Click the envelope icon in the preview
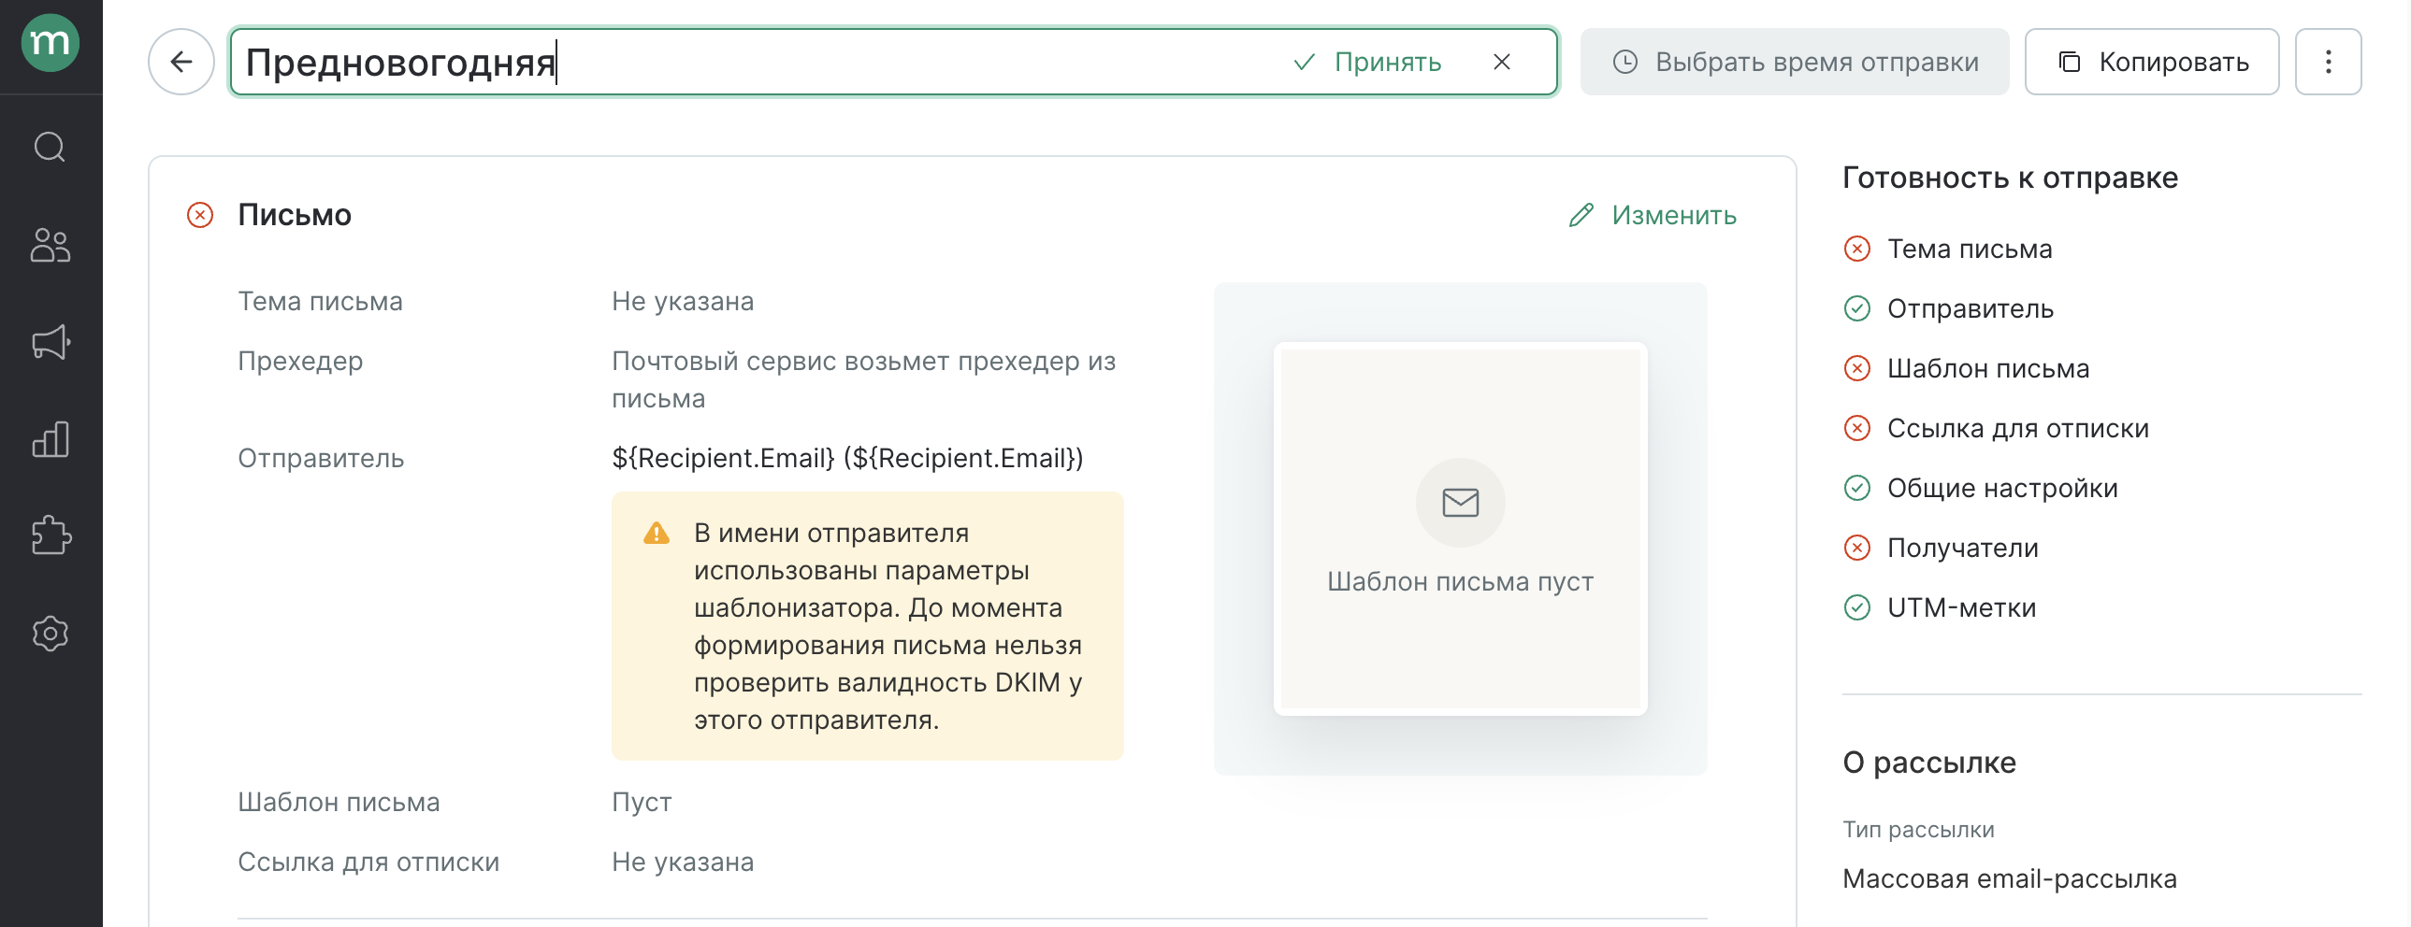Screen dimensions: 2411x927 point(1460,503)
